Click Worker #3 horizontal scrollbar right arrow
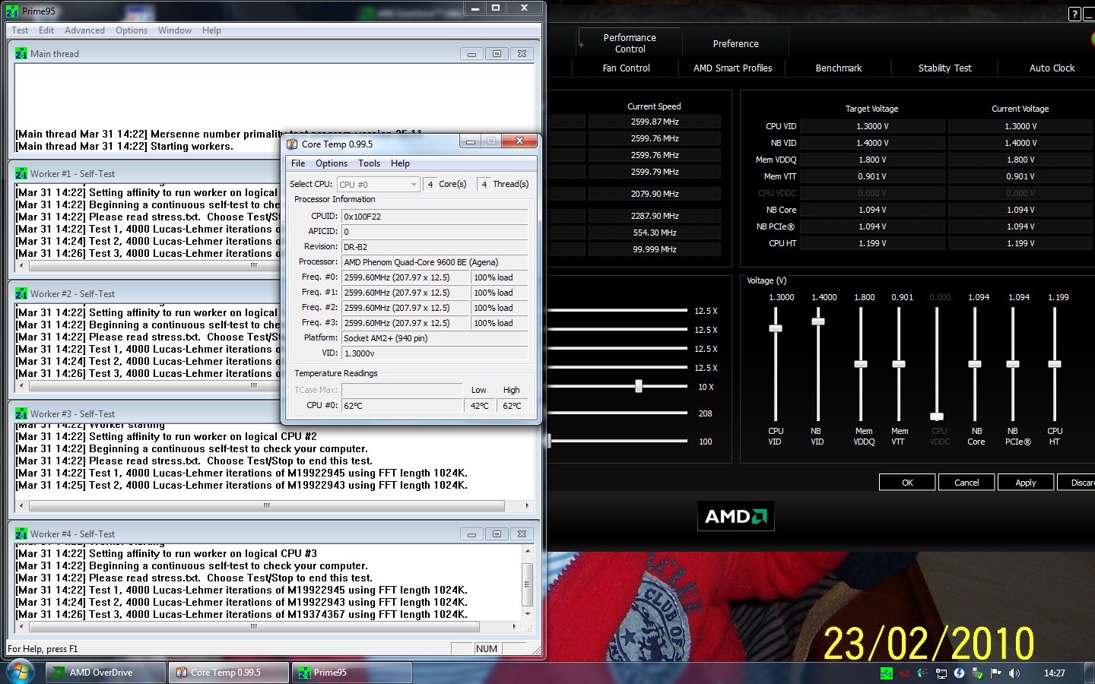The width and height of the screenshot is (1095, 684). coord(527,505)
